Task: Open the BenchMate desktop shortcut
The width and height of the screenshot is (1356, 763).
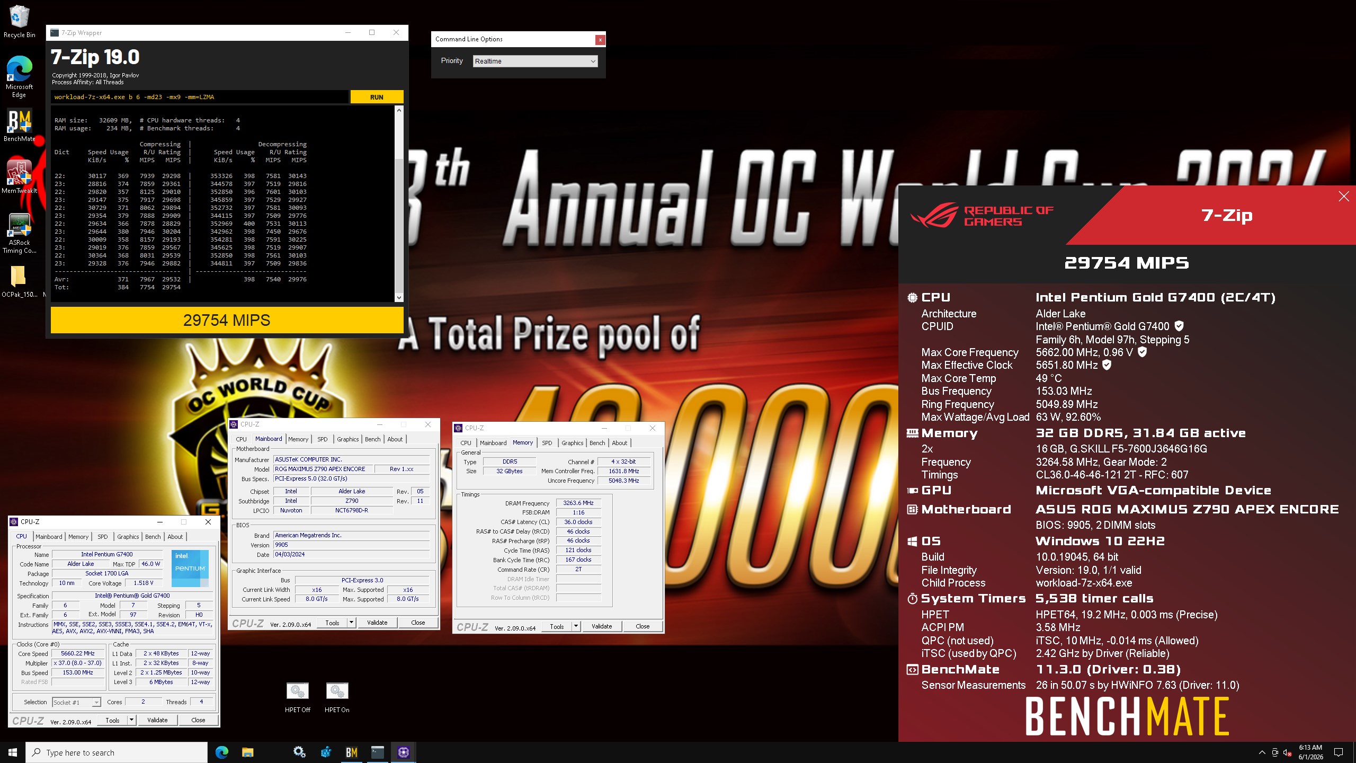Action: tap(19, 126)
